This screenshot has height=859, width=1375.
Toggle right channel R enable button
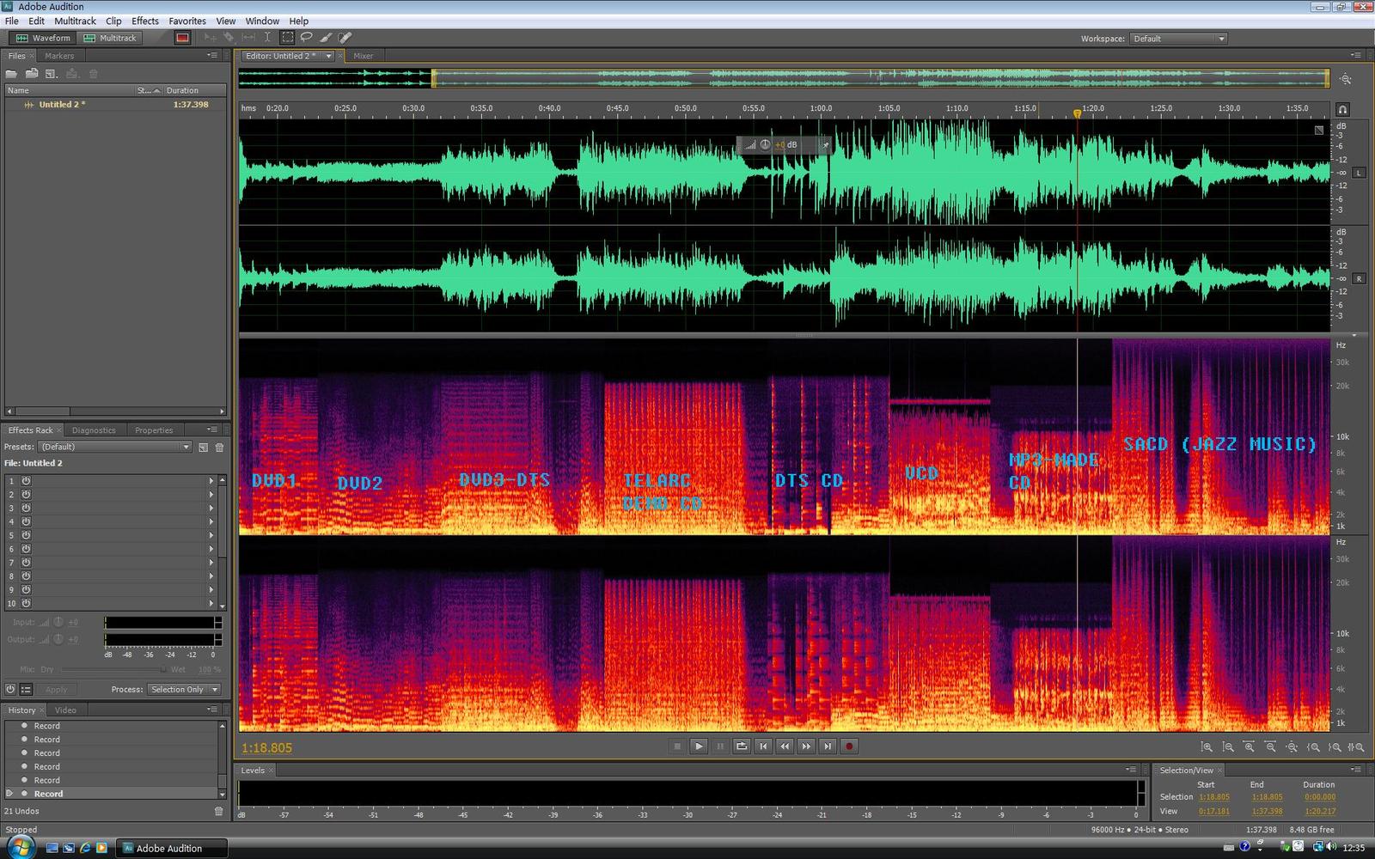tap(1359, 278)
